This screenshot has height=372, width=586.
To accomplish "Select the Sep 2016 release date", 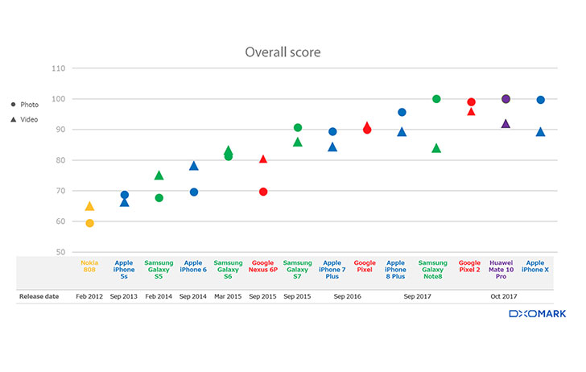I will click(x=348, y=296).
